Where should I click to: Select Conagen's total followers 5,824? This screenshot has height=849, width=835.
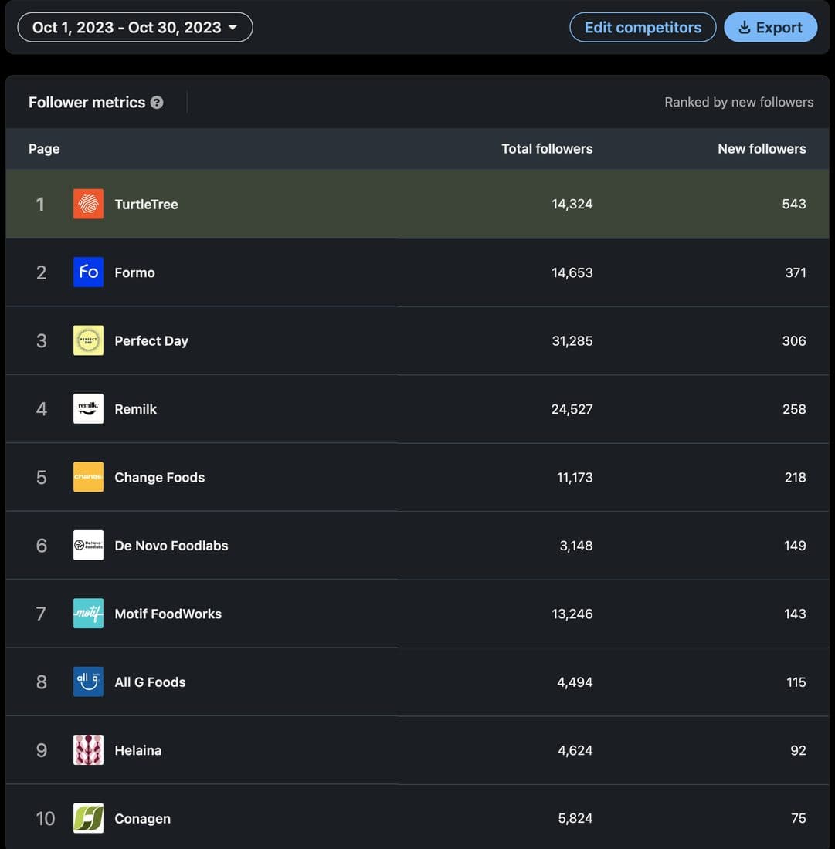tap(575, 818)
